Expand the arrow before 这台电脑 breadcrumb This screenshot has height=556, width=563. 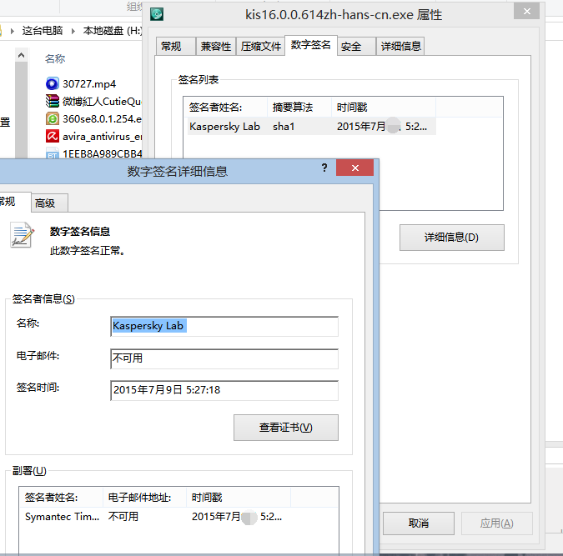click(13, 31)
